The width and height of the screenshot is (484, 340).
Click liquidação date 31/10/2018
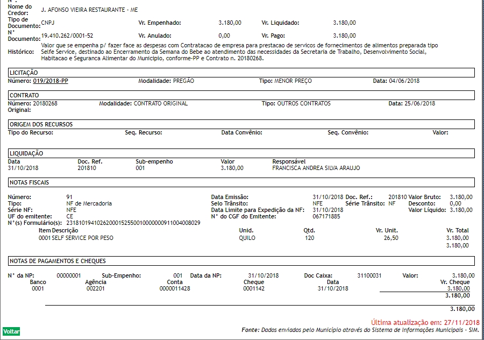pos(23,168)
